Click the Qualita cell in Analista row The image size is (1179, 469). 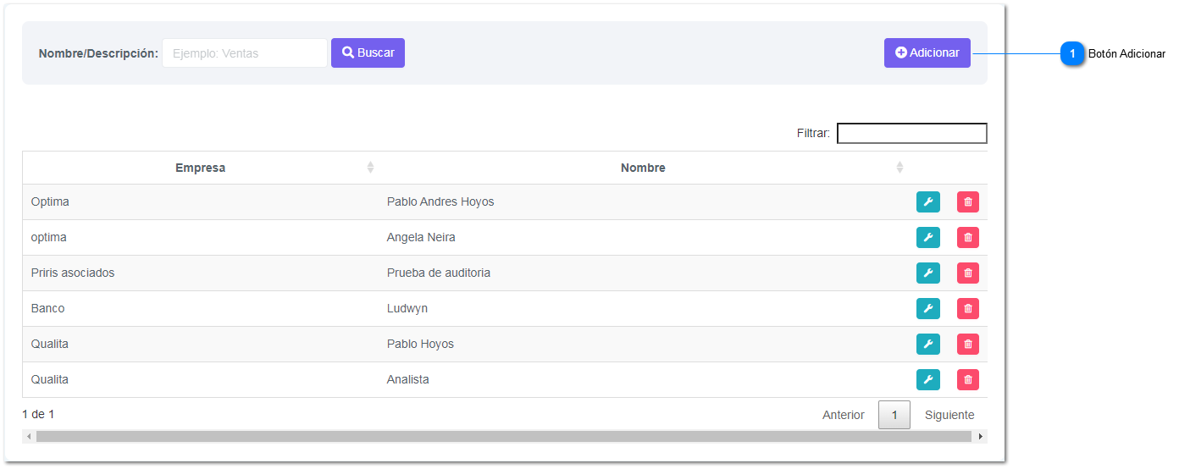click(200, 380)
